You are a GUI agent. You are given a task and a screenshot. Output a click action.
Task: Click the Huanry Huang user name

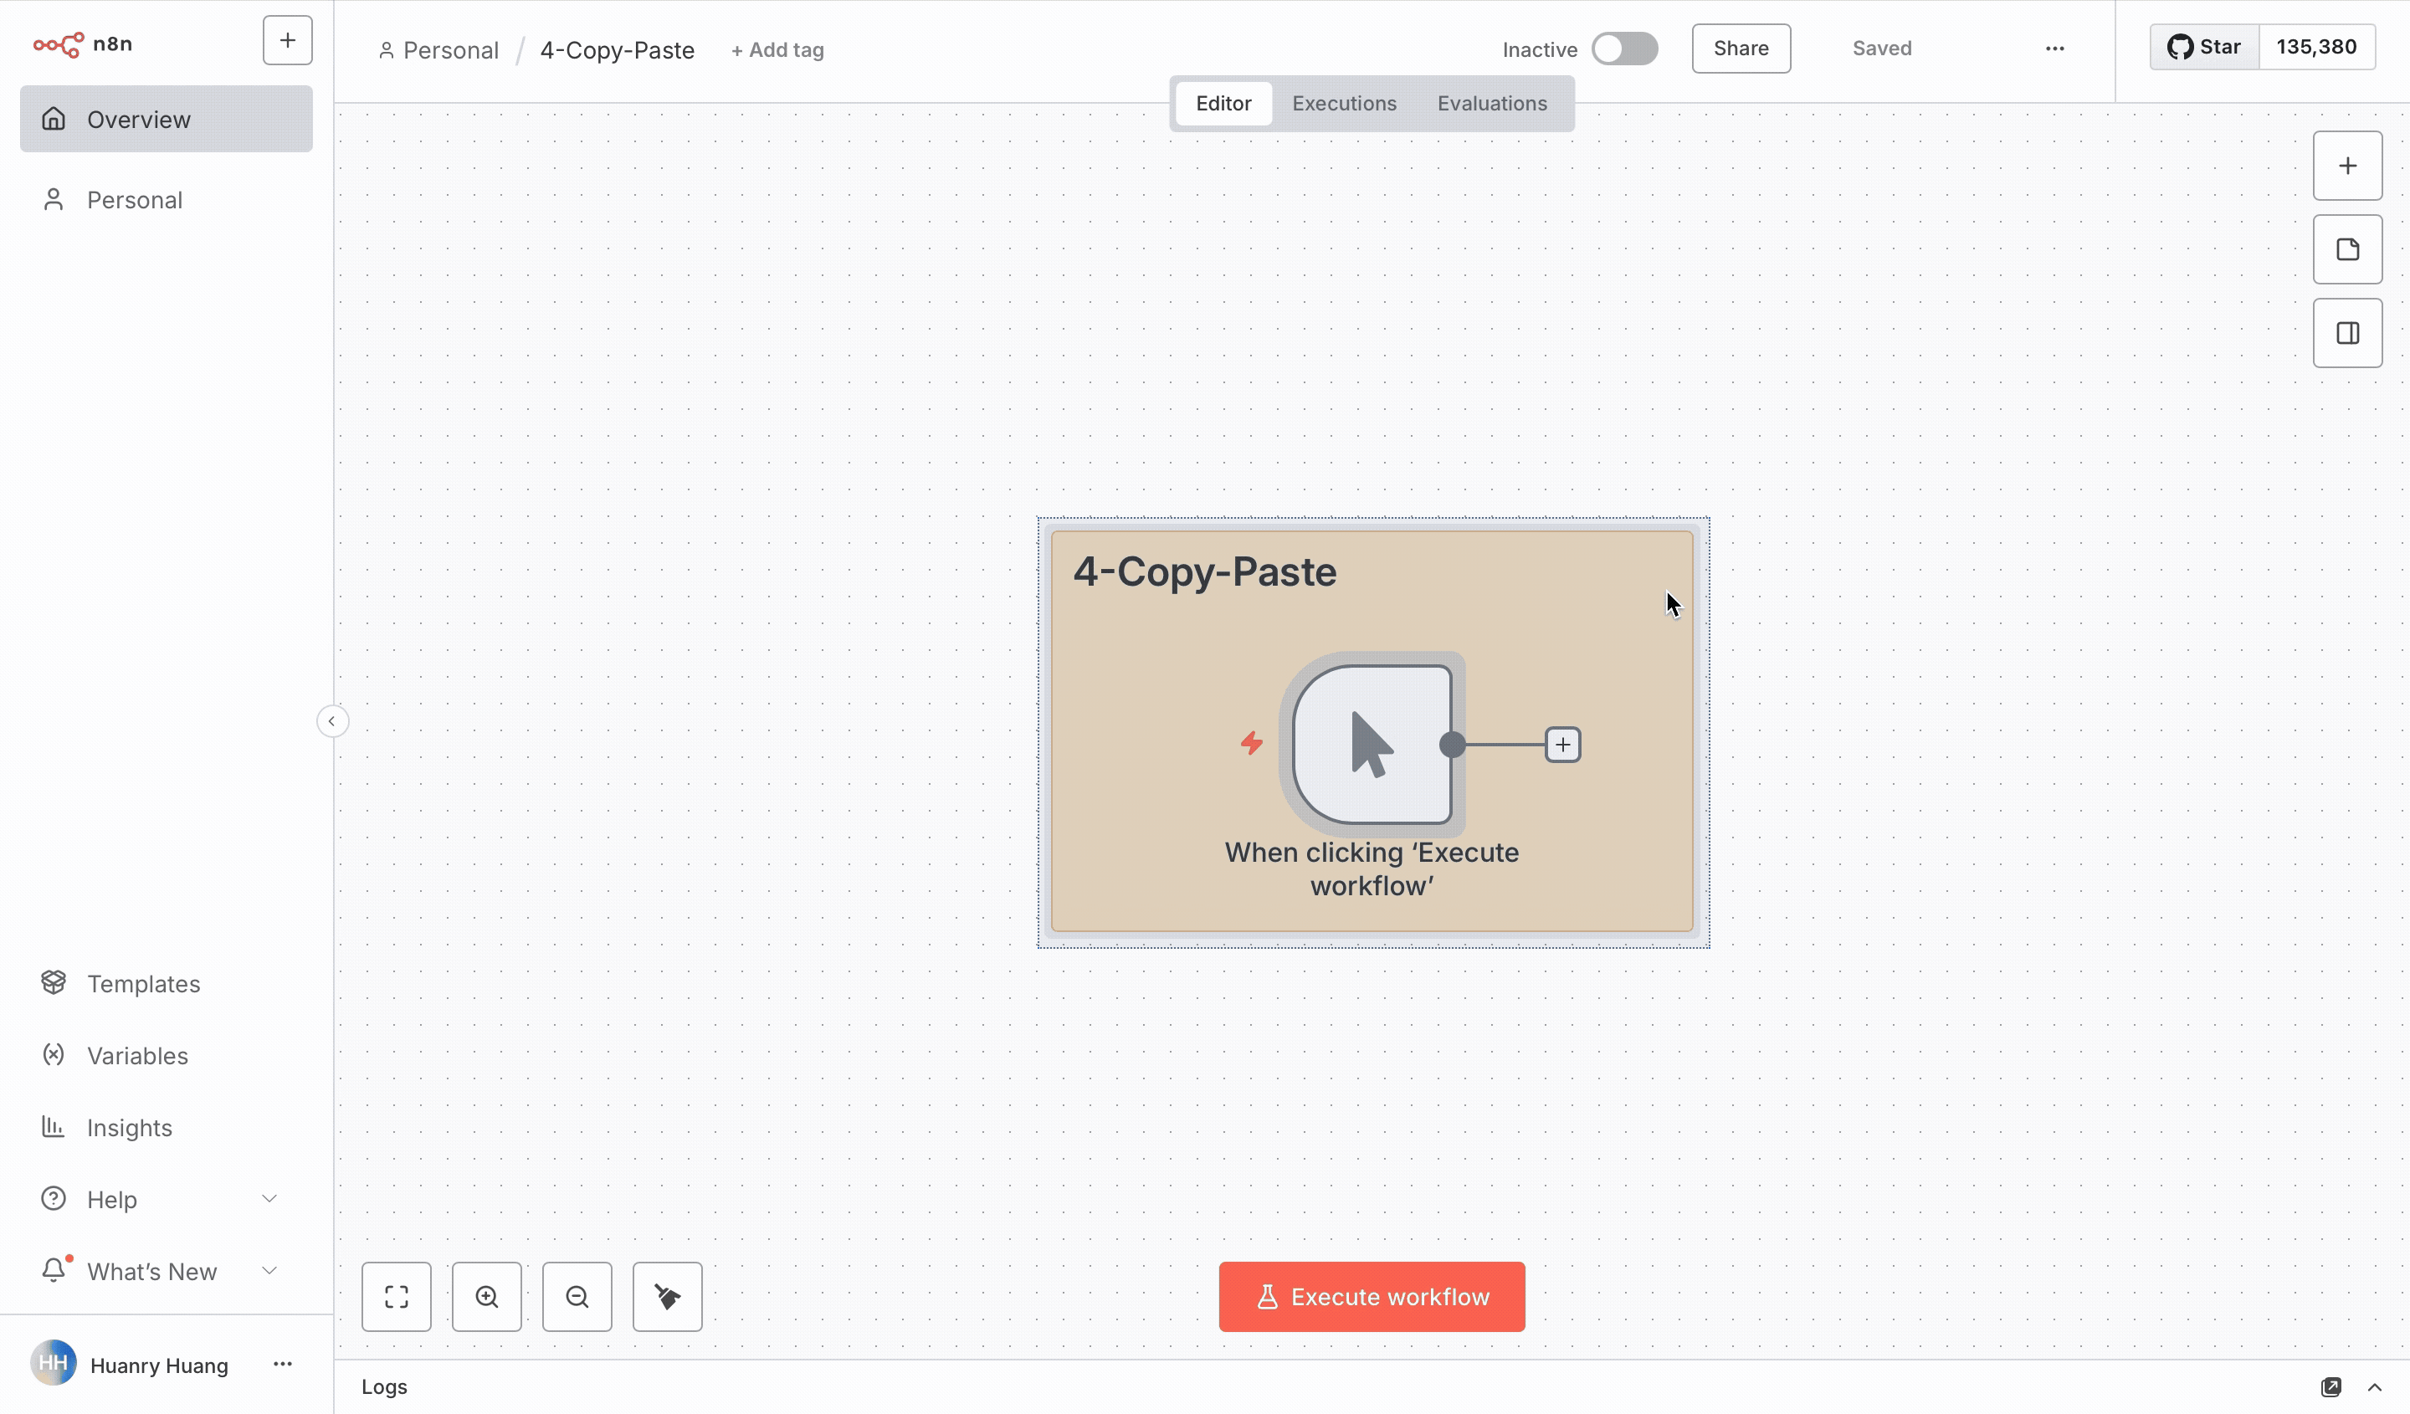(160, 1365)
